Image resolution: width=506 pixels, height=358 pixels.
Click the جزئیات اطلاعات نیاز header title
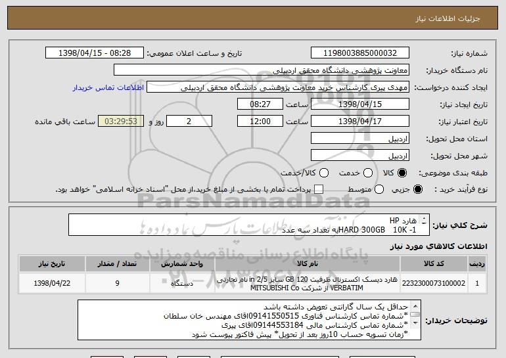448,18
